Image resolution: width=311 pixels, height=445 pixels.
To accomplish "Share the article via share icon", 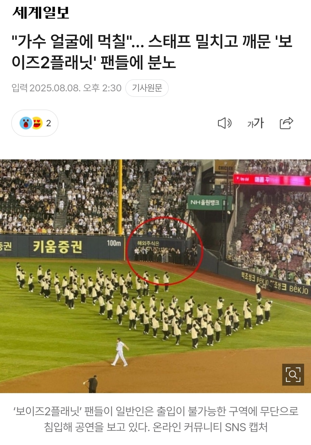I will pyautogui.click(x=286, y=123).
